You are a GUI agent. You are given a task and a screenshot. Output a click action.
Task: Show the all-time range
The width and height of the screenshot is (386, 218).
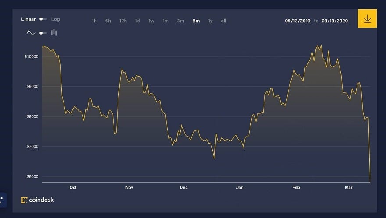coord(223,21)
